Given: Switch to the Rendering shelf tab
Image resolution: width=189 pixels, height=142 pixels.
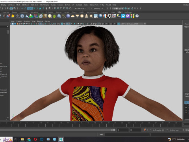Looking at the screenshot, I should pyautogui.click(x=34, y=12).
